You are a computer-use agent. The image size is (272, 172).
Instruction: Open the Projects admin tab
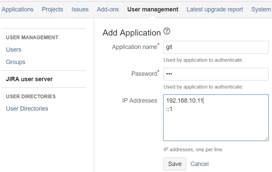[x=52, y=9]
